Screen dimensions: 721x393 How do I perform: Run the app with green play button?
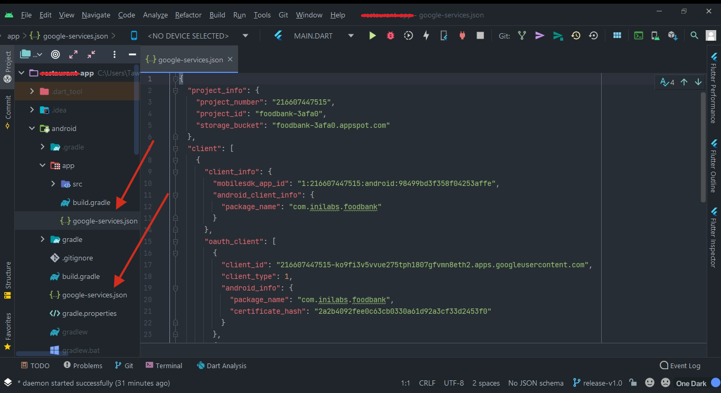373,35
